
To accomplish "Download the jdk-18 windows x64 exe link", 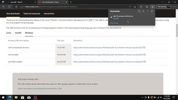I will (x=105, y=55).
